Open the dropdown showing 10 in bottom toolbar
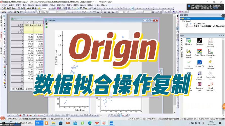The width and height of the screenshot is (225, 126). coord(107,115)
